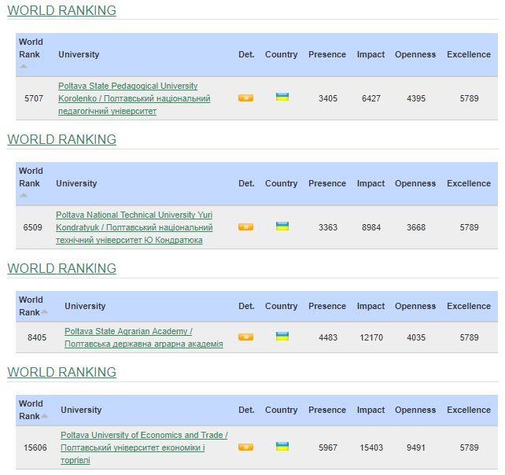The image size is (505, 475).
Task: Click Ukraine flag in Economics and Trade row
Action: (x=282, y=447)
